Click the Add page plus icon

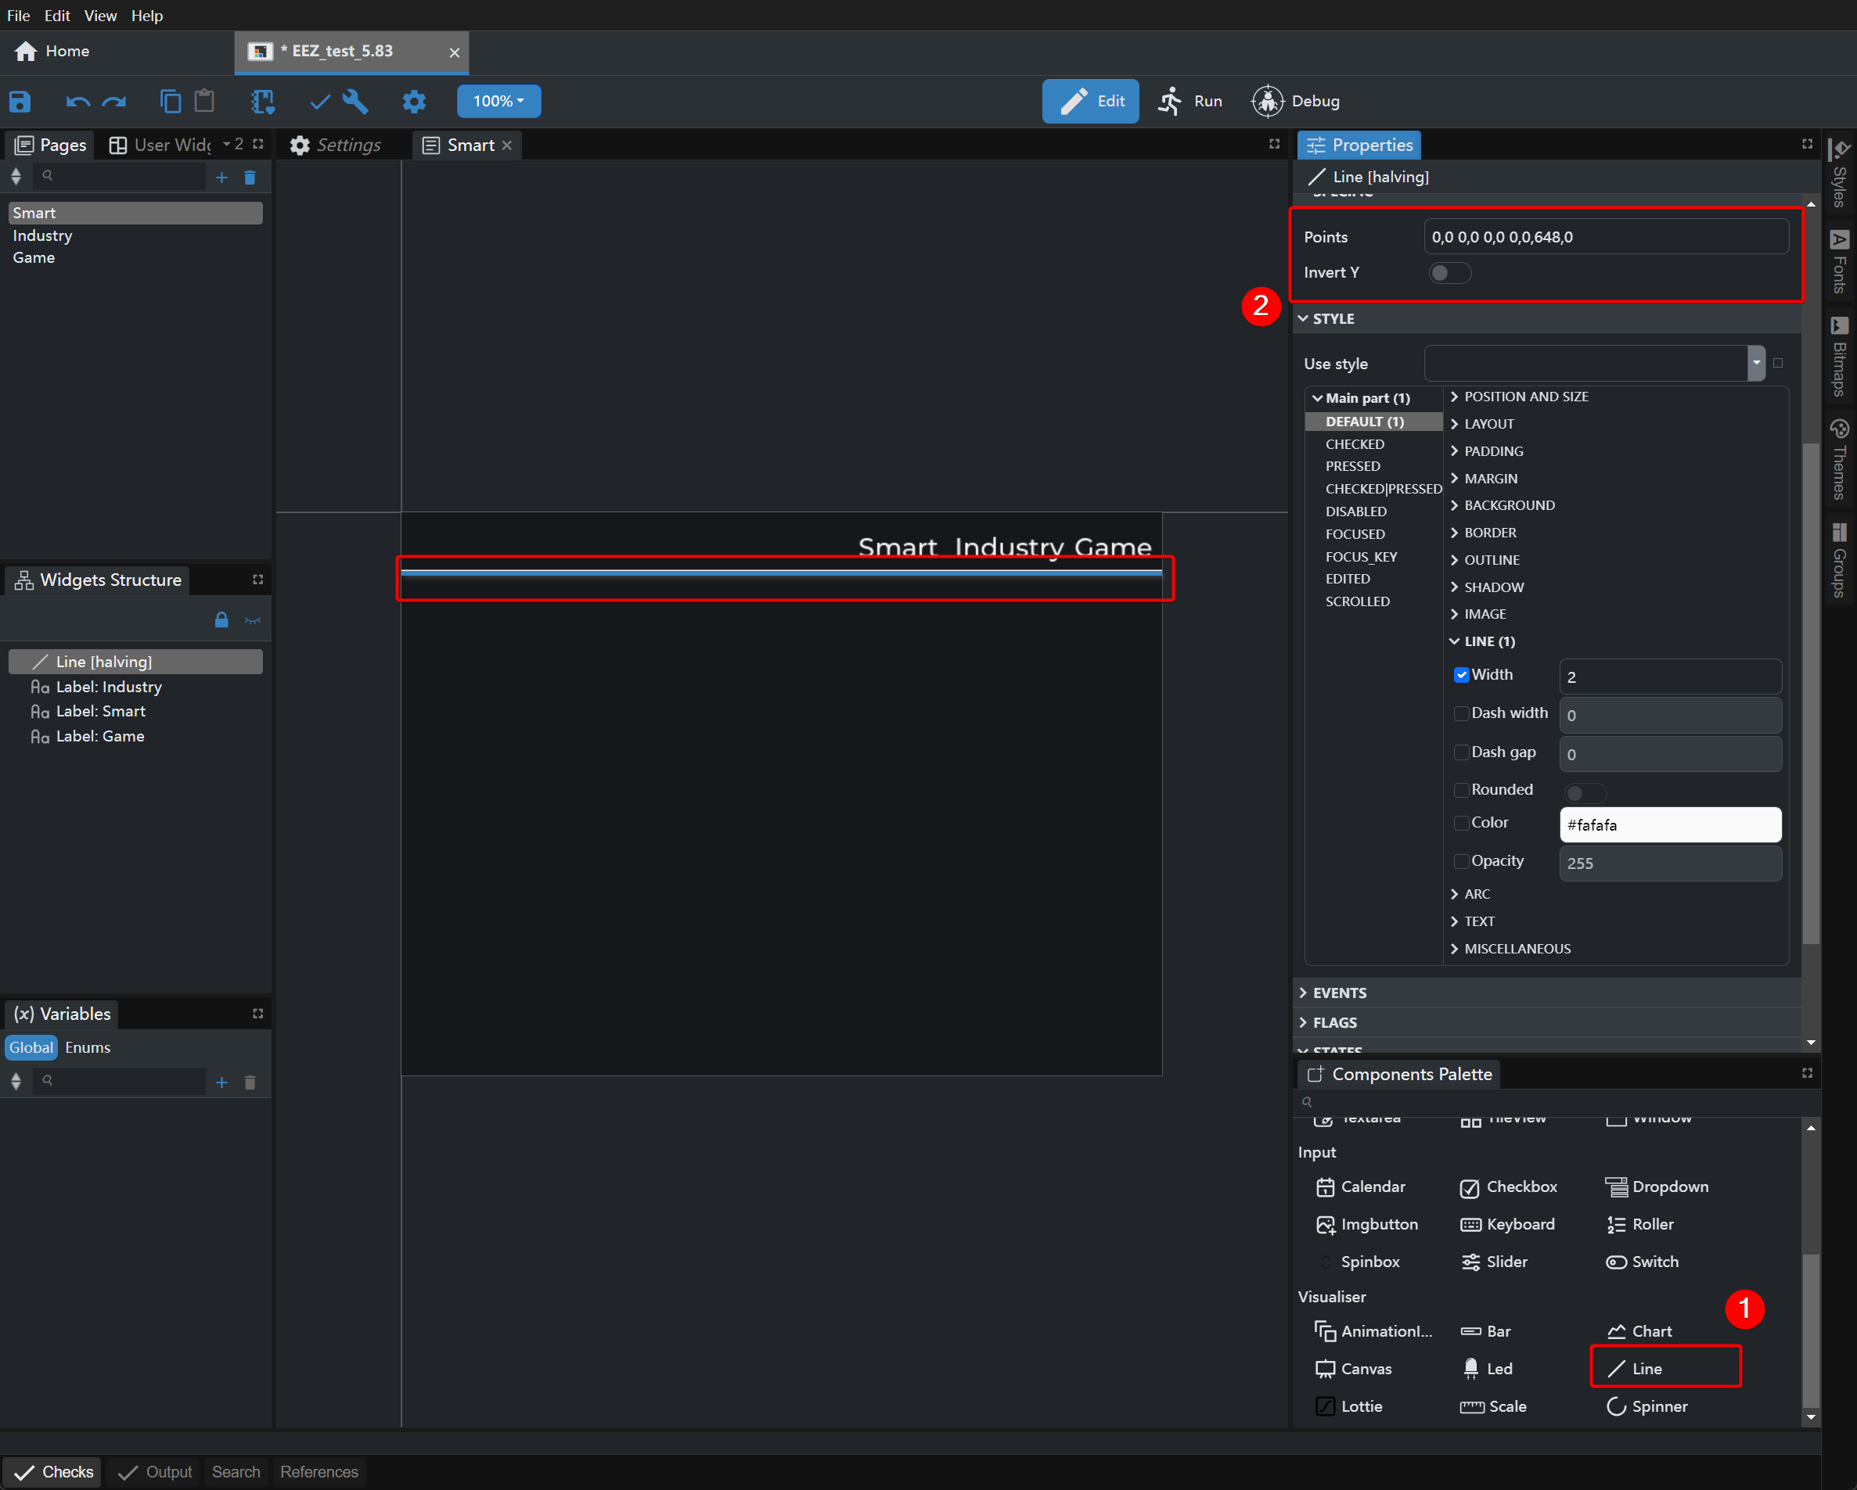pyautogui.click(x=221, y=178)
